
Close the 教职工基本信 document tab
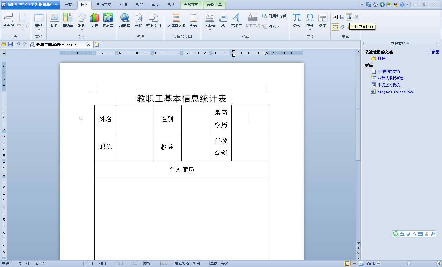click(89, 45)
